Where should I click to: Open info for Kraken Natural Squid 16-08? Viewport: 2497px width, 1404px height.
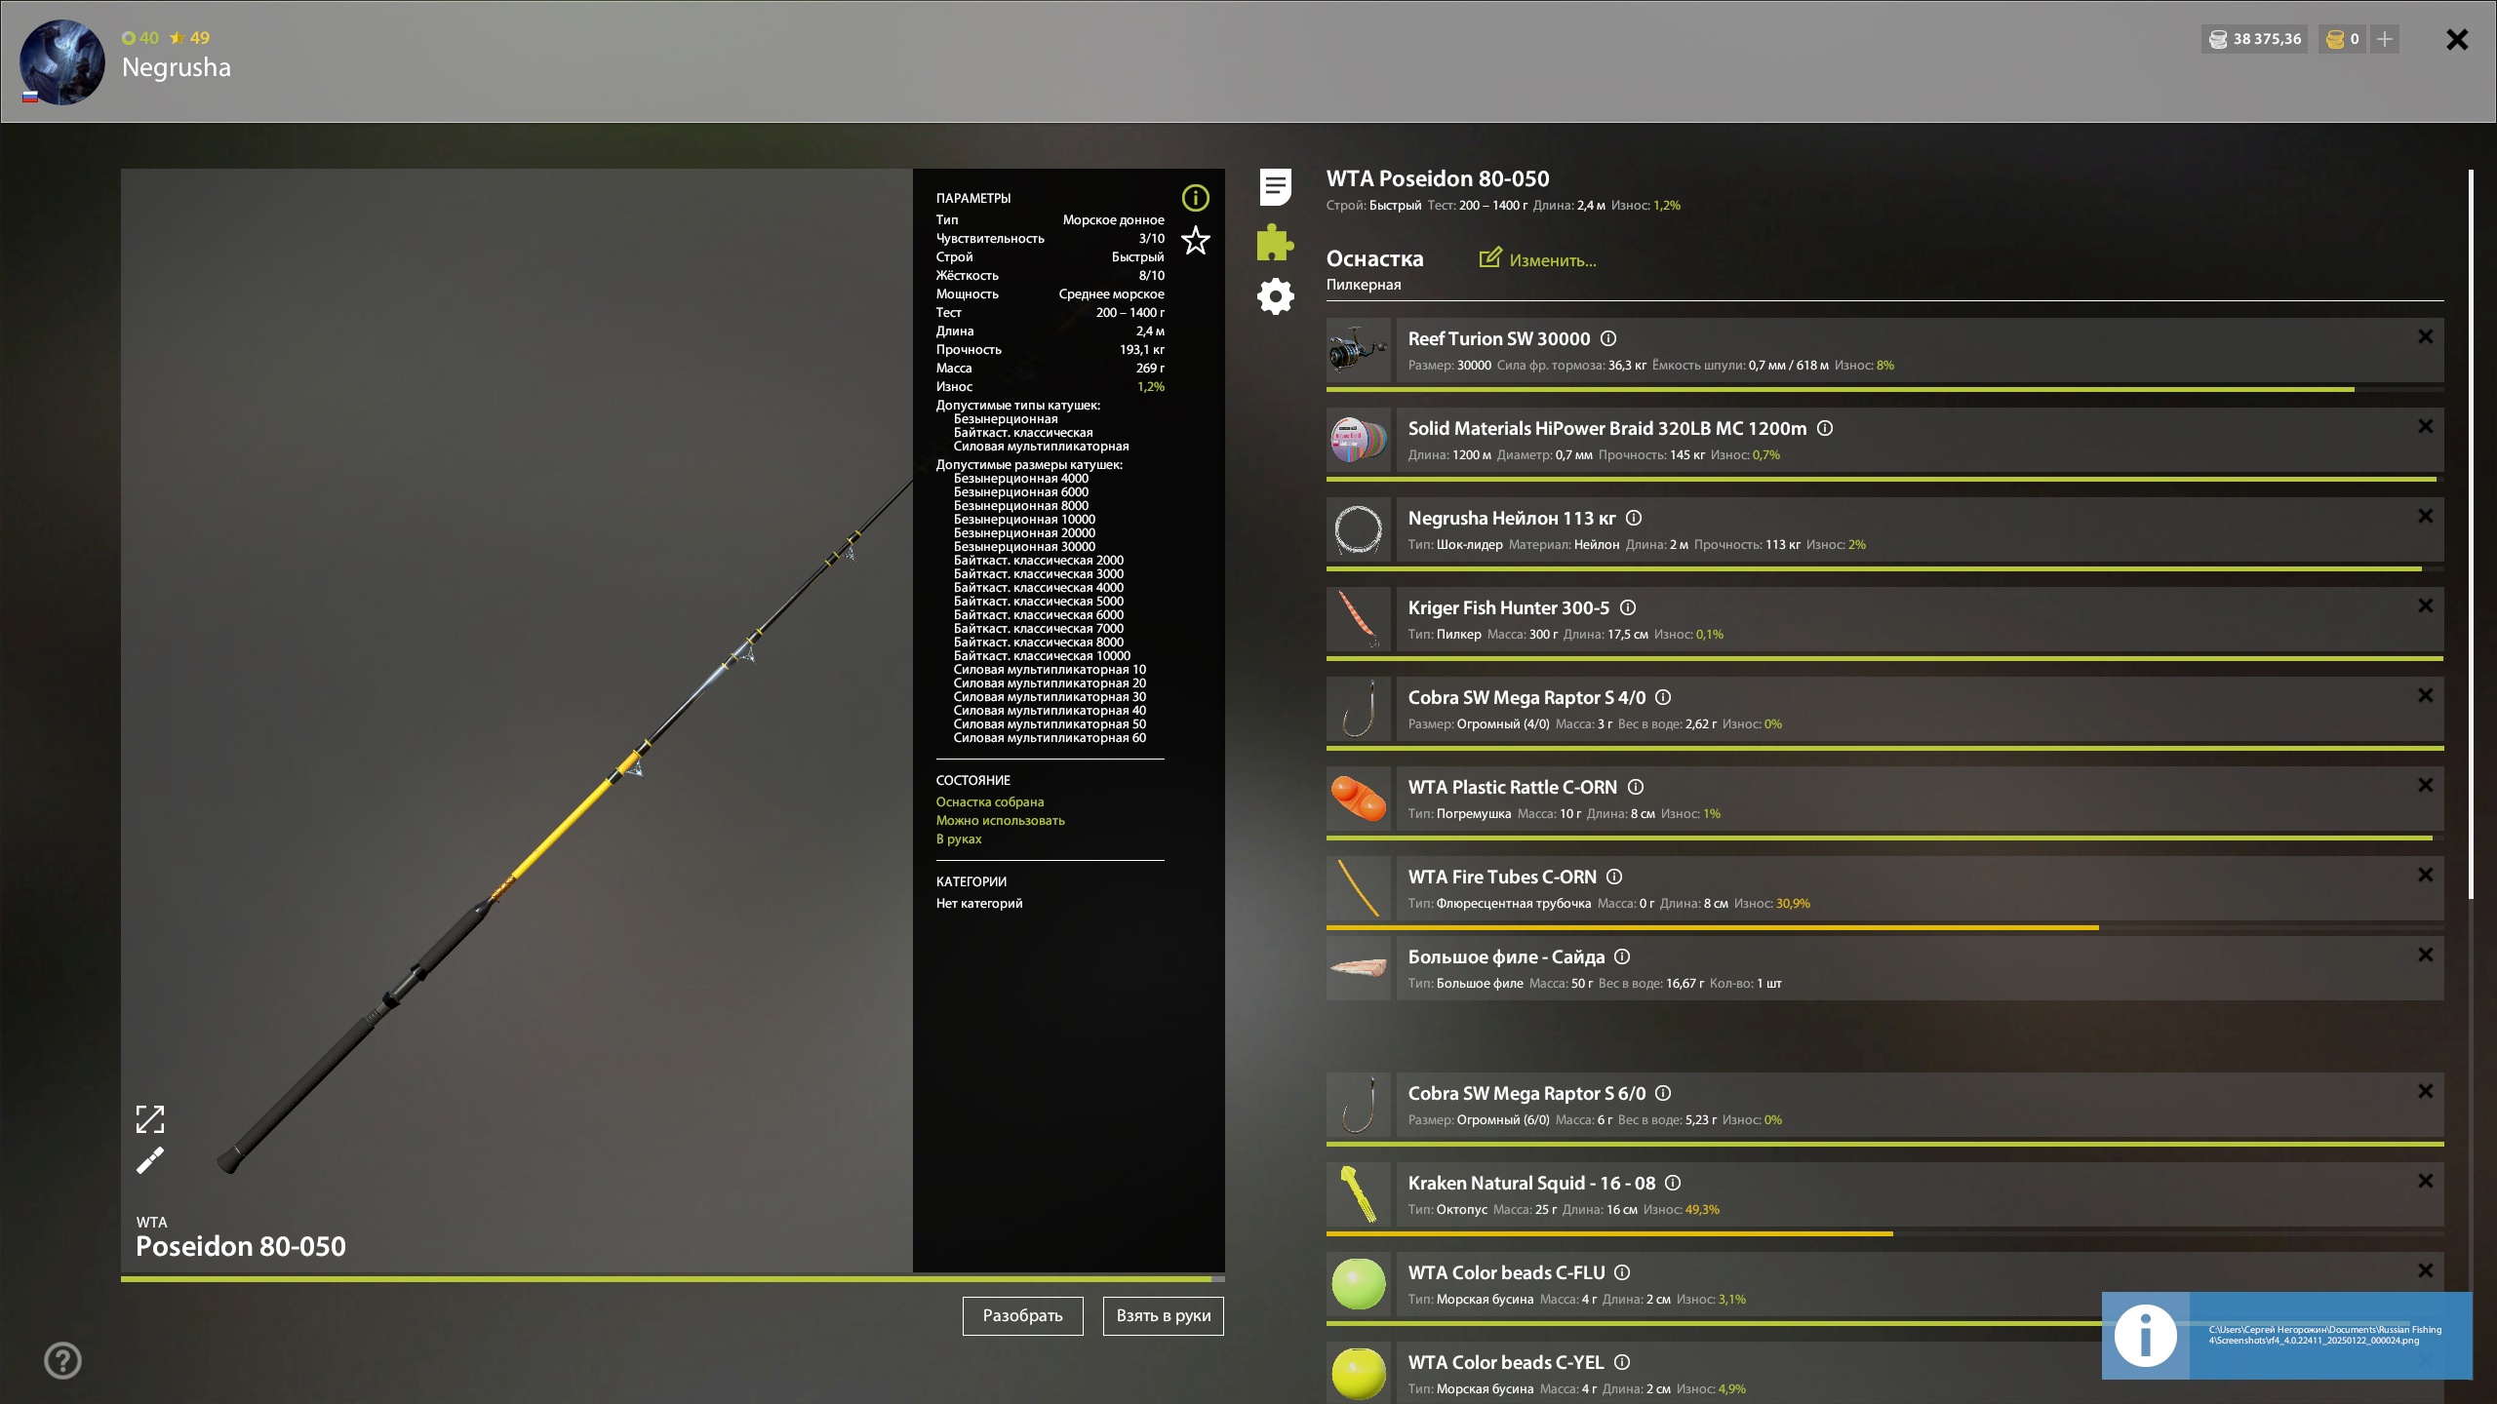(x=1673, y=1183)
